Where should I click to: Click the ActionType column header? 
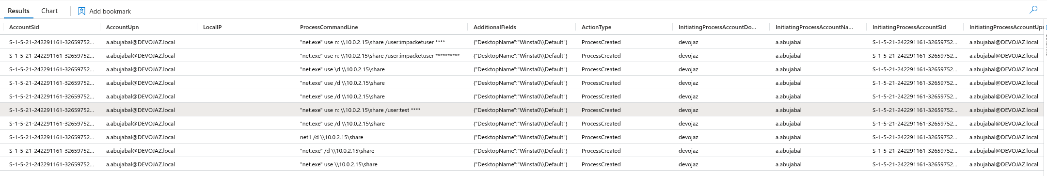tap(596, 27)
